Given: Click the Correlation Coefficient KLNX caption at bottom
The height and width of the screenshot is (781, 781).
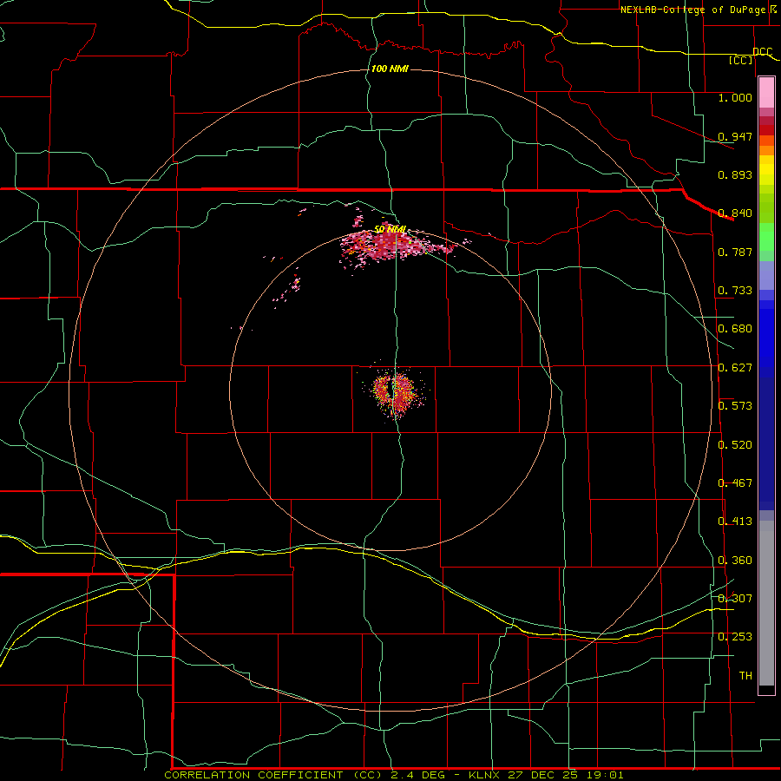Looking at the screenshot, I should coord(393,775).
